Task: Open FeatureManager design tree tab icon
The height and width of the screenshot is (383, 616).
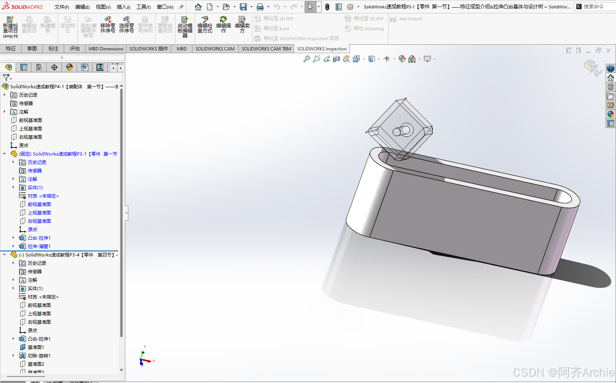Action: (8, 67)
